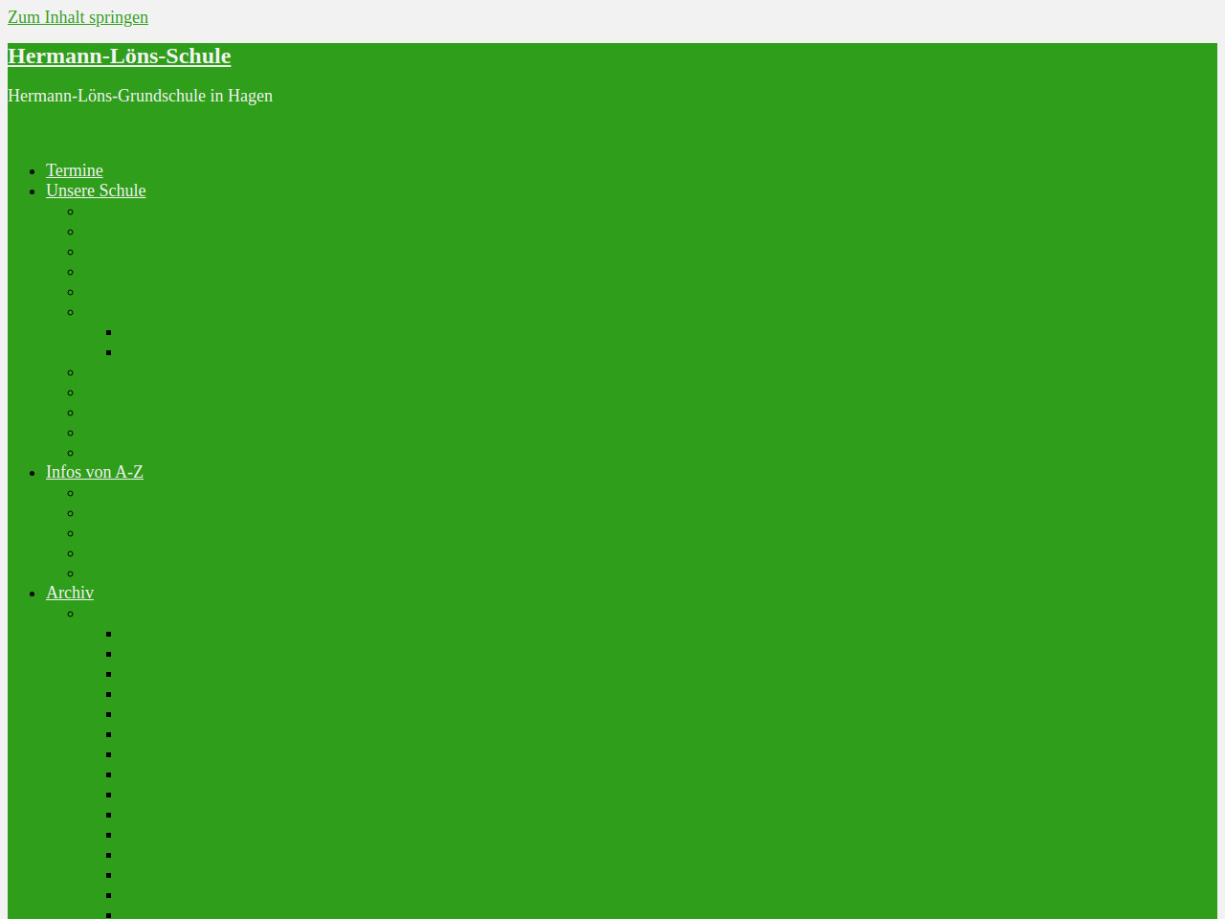This screenshot has width=1225, height=919.
Task: Click the bullet before Infos von A-Z
Action: (33, 473)
